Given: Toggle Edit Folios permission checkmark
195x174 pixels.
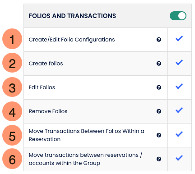Looking at the screenshot, I should coord(179,87).
